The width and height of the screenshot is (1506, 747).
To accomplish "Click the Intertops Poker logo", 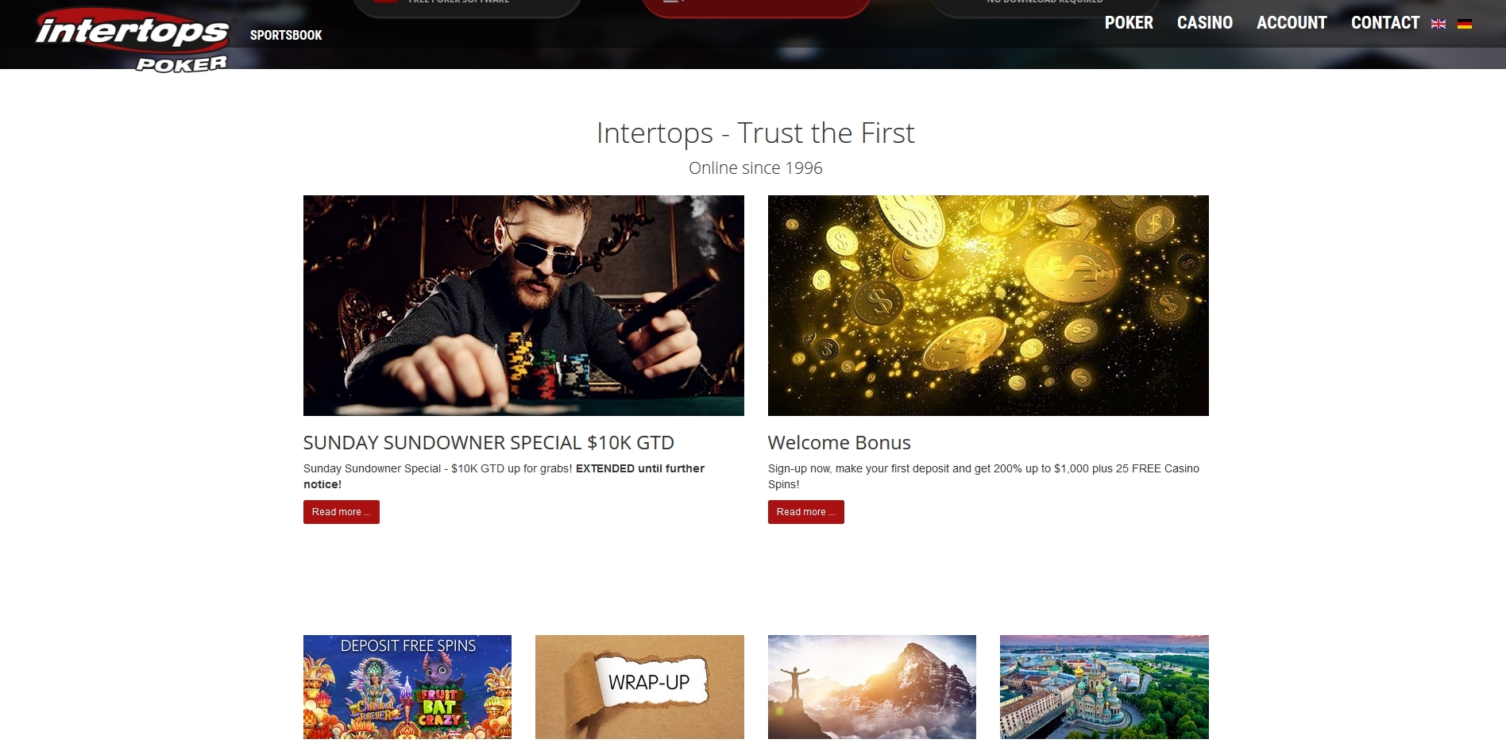I will (133, 40).
